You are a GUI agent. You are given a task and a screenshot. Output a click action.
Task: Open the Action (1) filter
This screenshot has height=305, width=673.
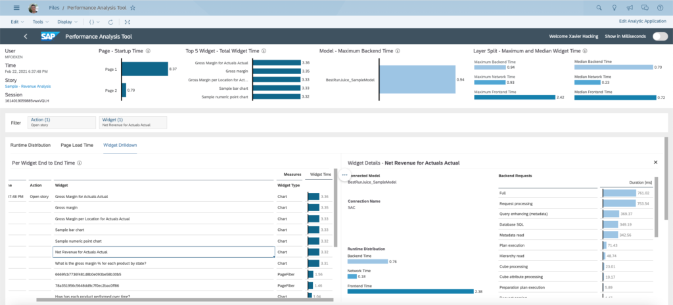pos(62,123)
